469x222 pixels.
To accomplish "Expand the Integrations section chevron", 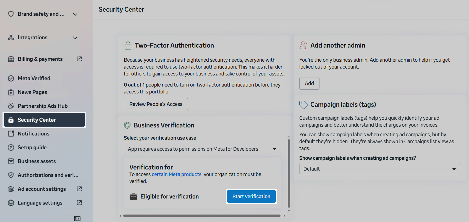I will coord(75,38).
